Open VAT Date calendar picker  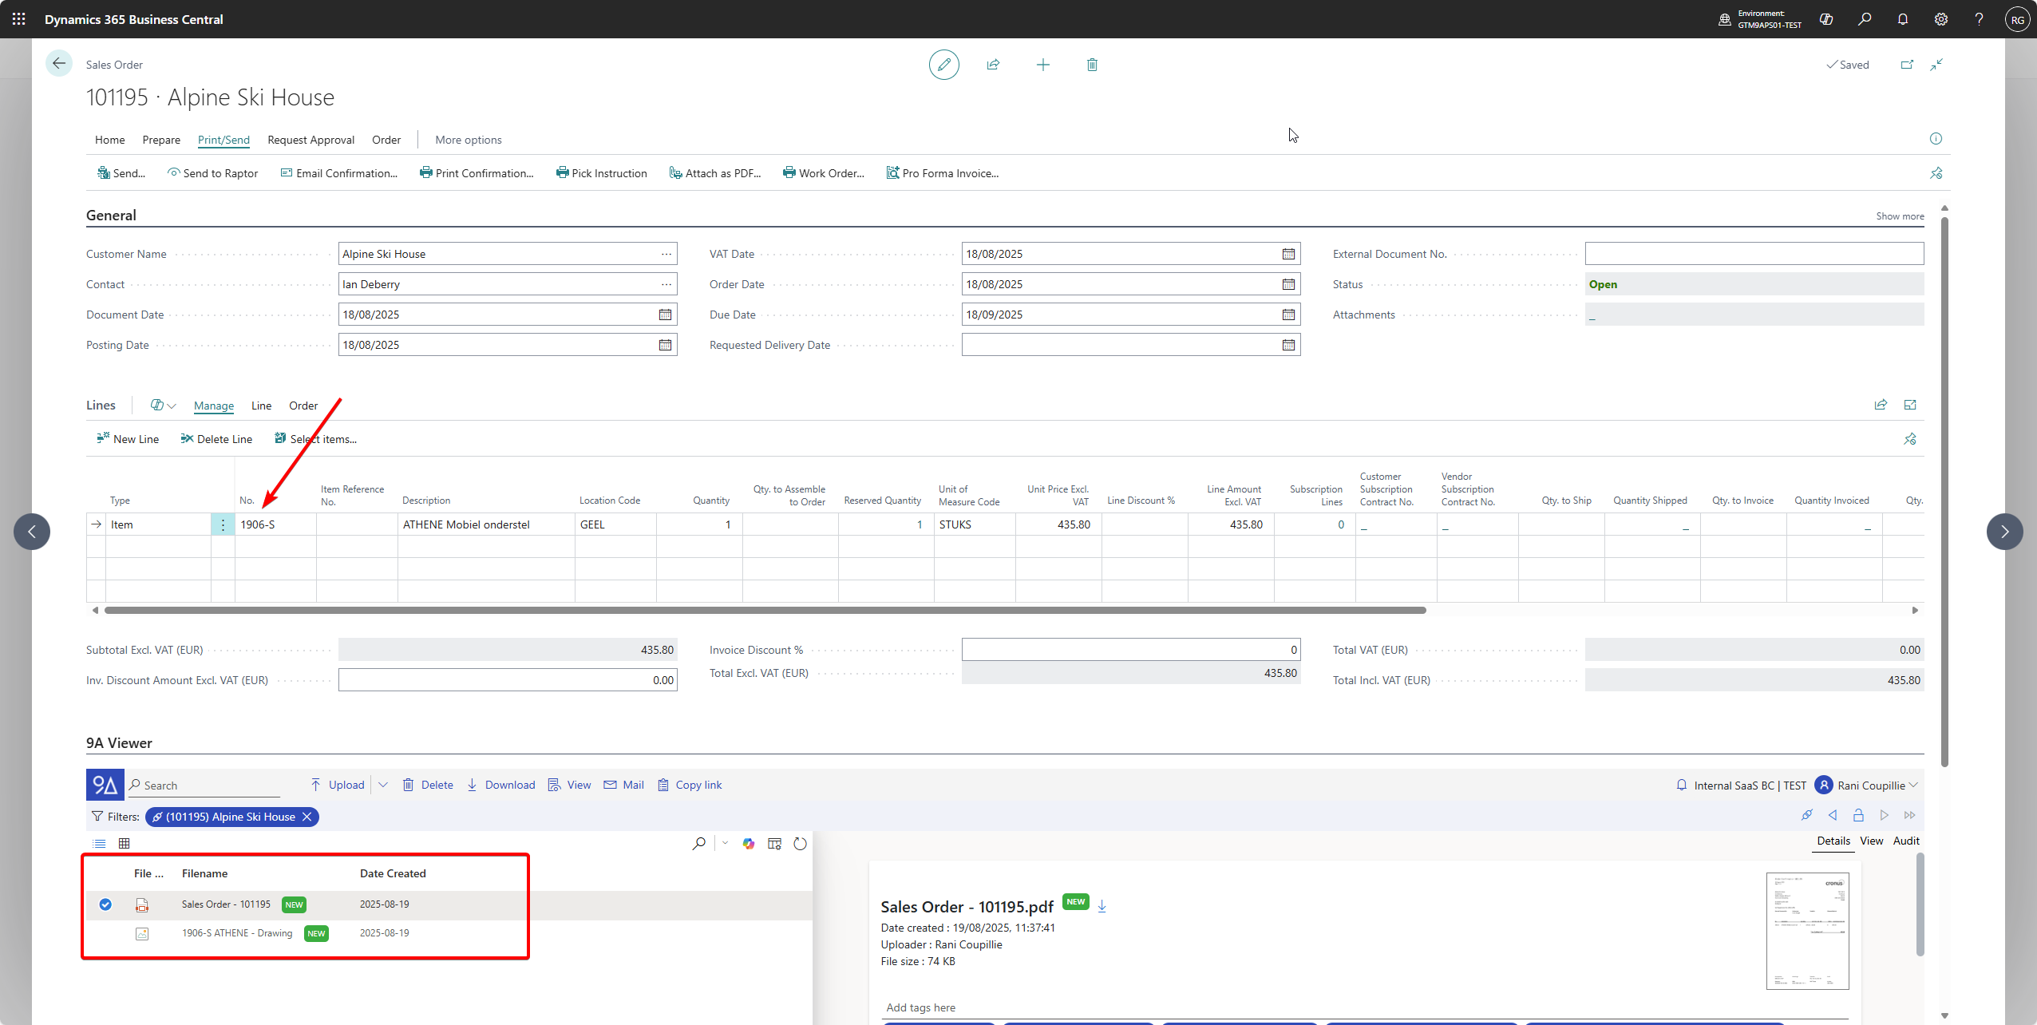click(x=1288, y=254)
